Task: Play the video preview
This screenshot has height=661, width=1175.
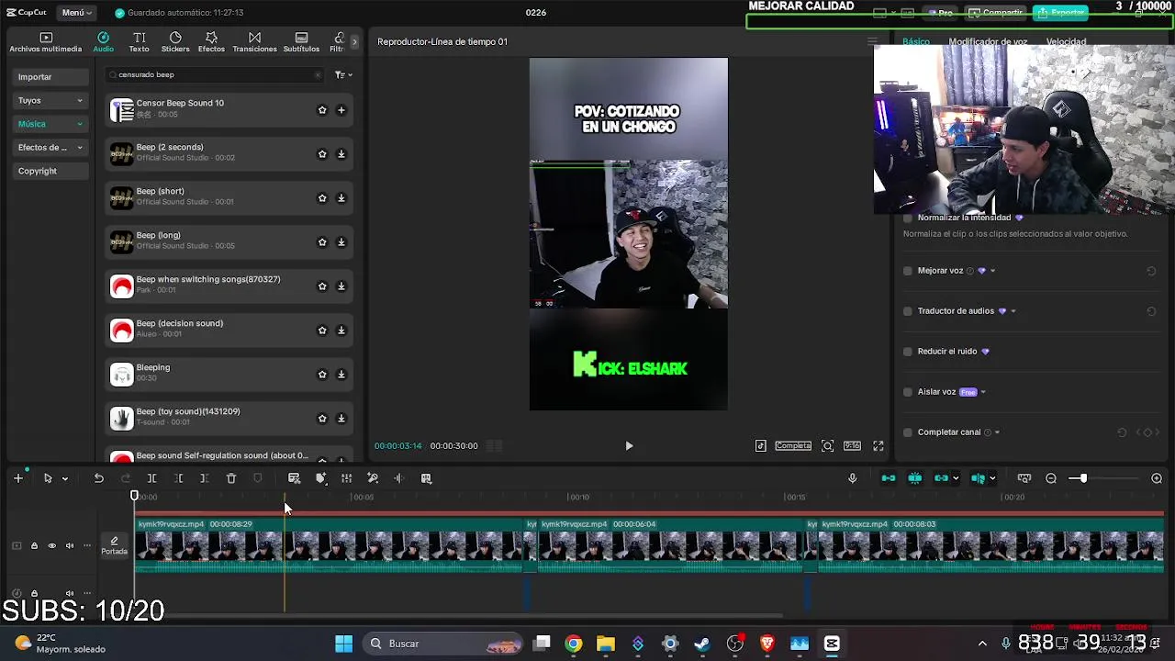Action: tap(629, 446)
